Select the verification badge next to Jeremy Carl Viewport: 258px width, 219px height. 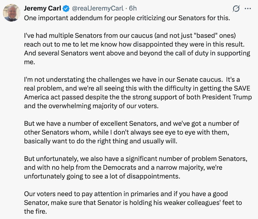click(x=66, y=9)
